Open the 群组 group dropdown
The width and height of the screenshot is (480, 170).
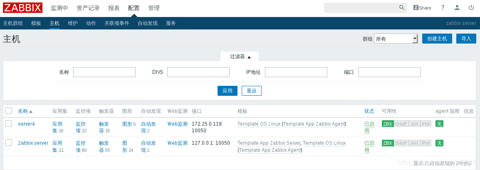click(x=396, y=39)
